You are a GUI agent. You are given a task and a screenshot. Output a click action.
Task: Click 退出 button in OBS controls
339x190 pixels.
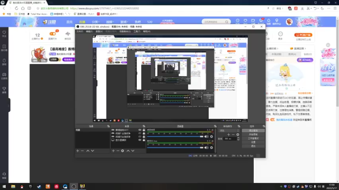click(x=253, y=146)
